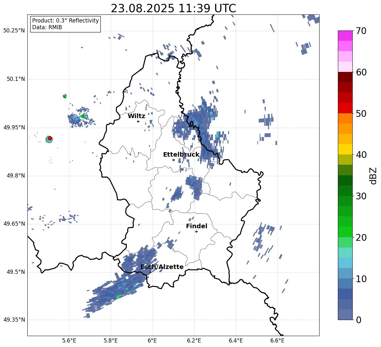Click the cross marker at Wiltz
This screenshot has height=347, width=381.
point(138,121)
